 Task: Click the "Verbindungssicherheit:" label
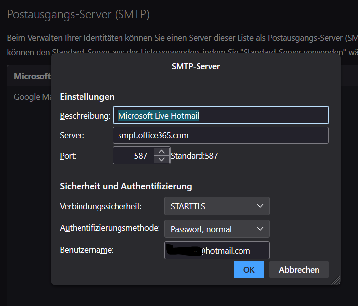(101, 206)
